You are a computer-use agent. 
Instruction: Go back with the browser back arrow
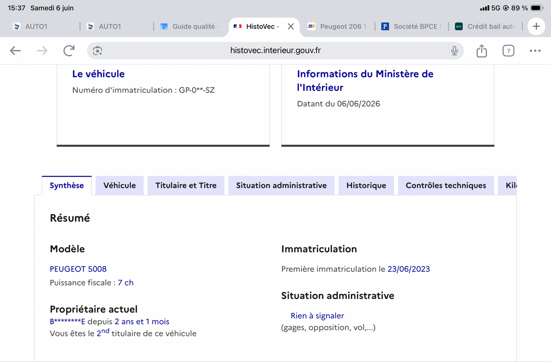click(x=15, y=51)
